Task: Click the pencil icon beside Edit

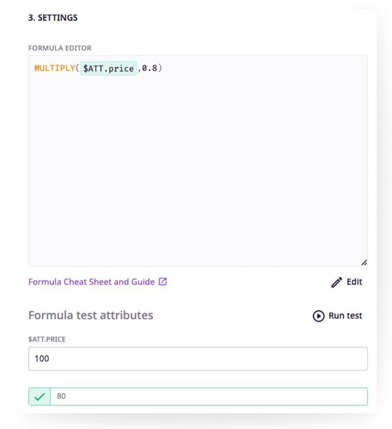Action: (x=337, y=282)
